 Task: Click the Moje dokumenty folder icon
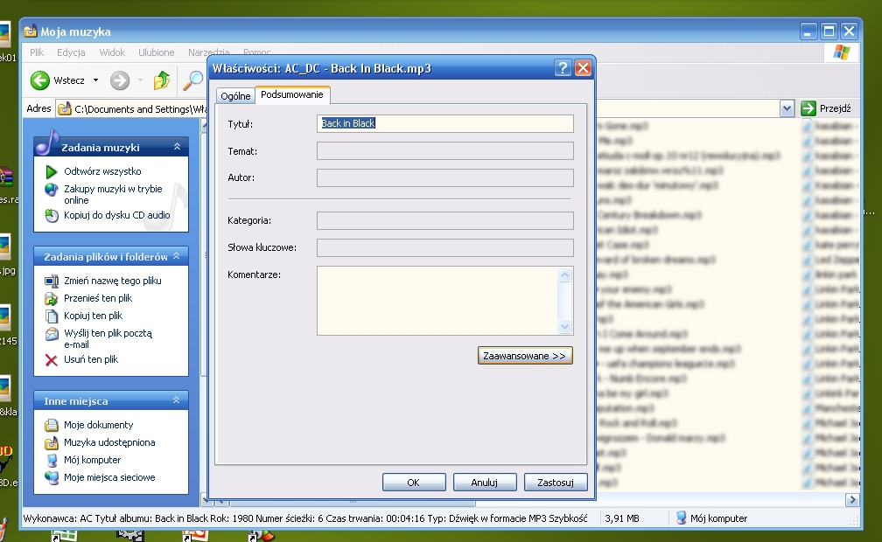click(x=51, y=425)
